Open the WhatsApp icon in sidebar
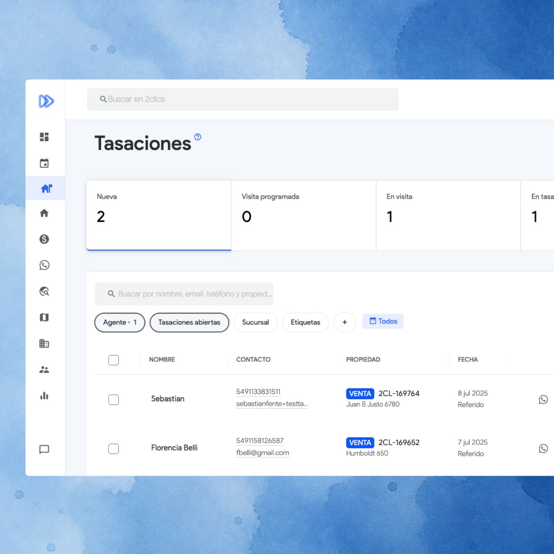This screenshot has height=554, width=554. [x=44, y=265]
